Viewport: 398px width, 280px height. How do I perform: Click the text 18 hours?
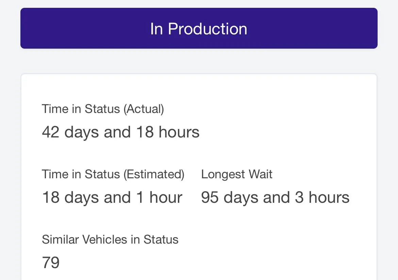pos(168,132)
